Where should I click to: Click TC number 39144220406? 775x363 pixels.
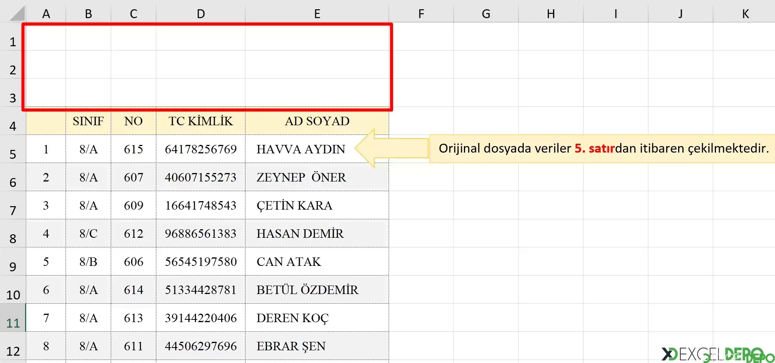pos(201,318)
